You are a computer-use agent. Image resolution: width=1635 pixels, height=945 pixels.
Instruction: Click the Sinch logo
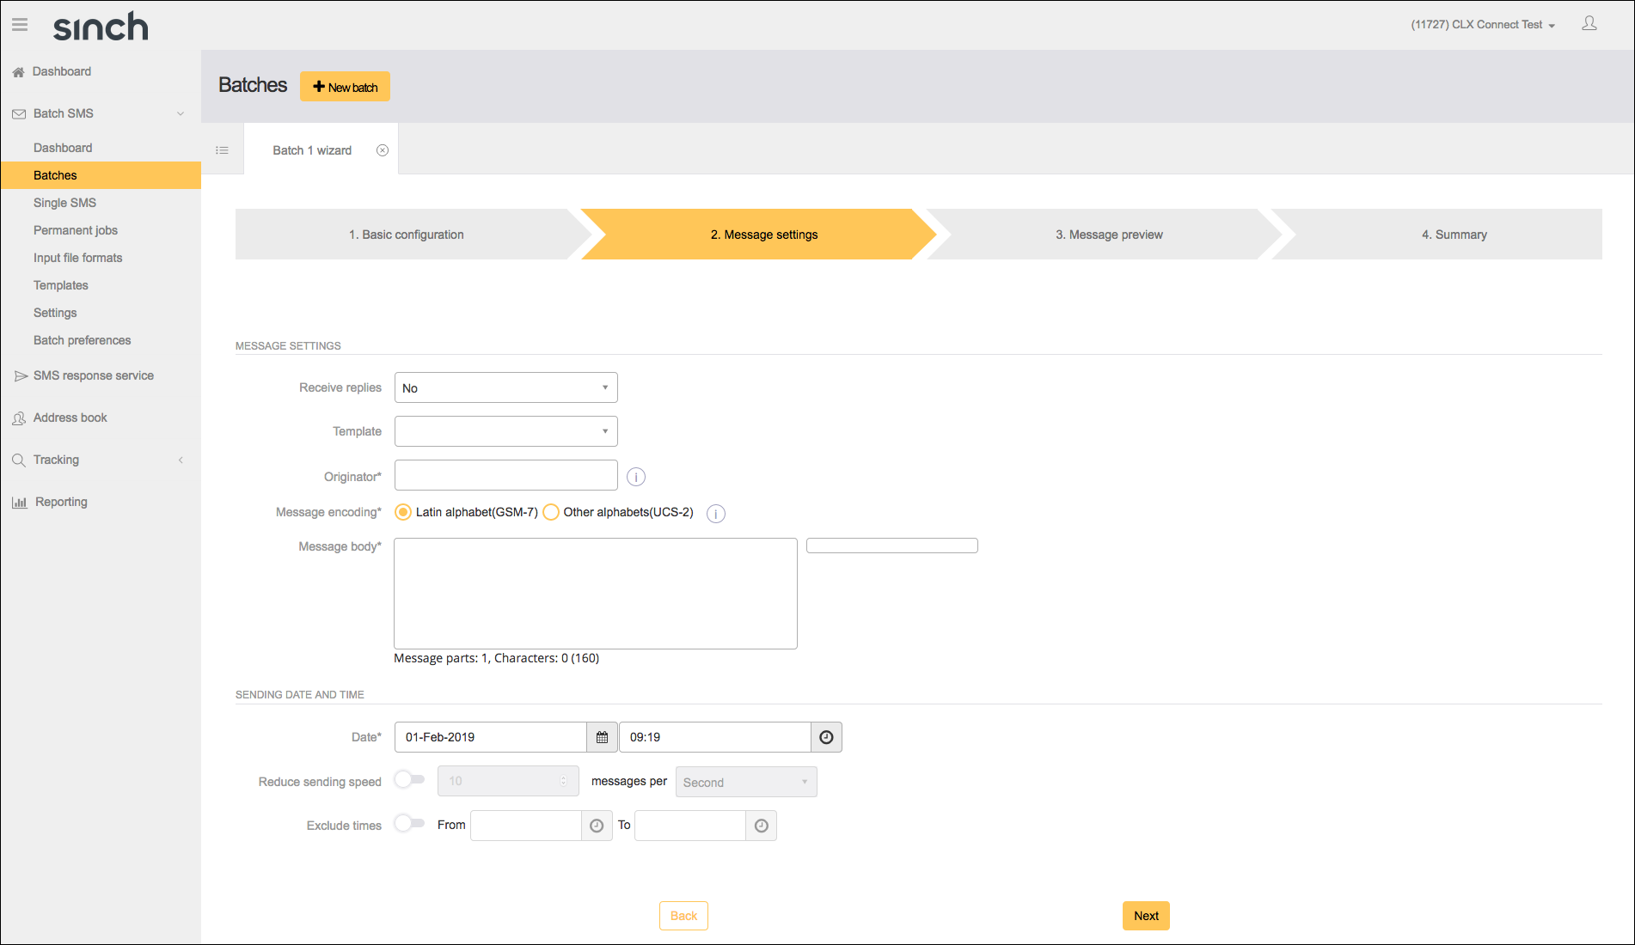[x=100, y=27]
